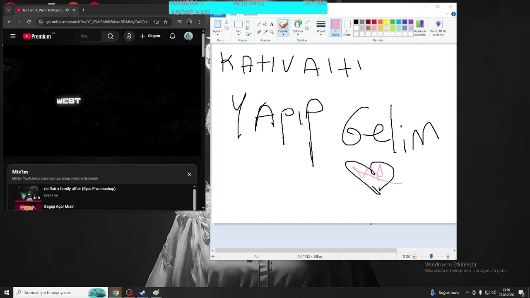The image size is (530, 298).
Task: Click Chrome media control icon
Action: tap(179, 22)
